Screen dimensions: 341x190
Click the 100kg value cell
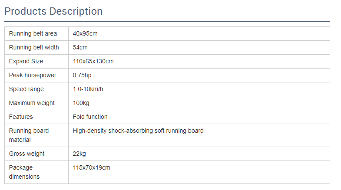tap(81, 103)
